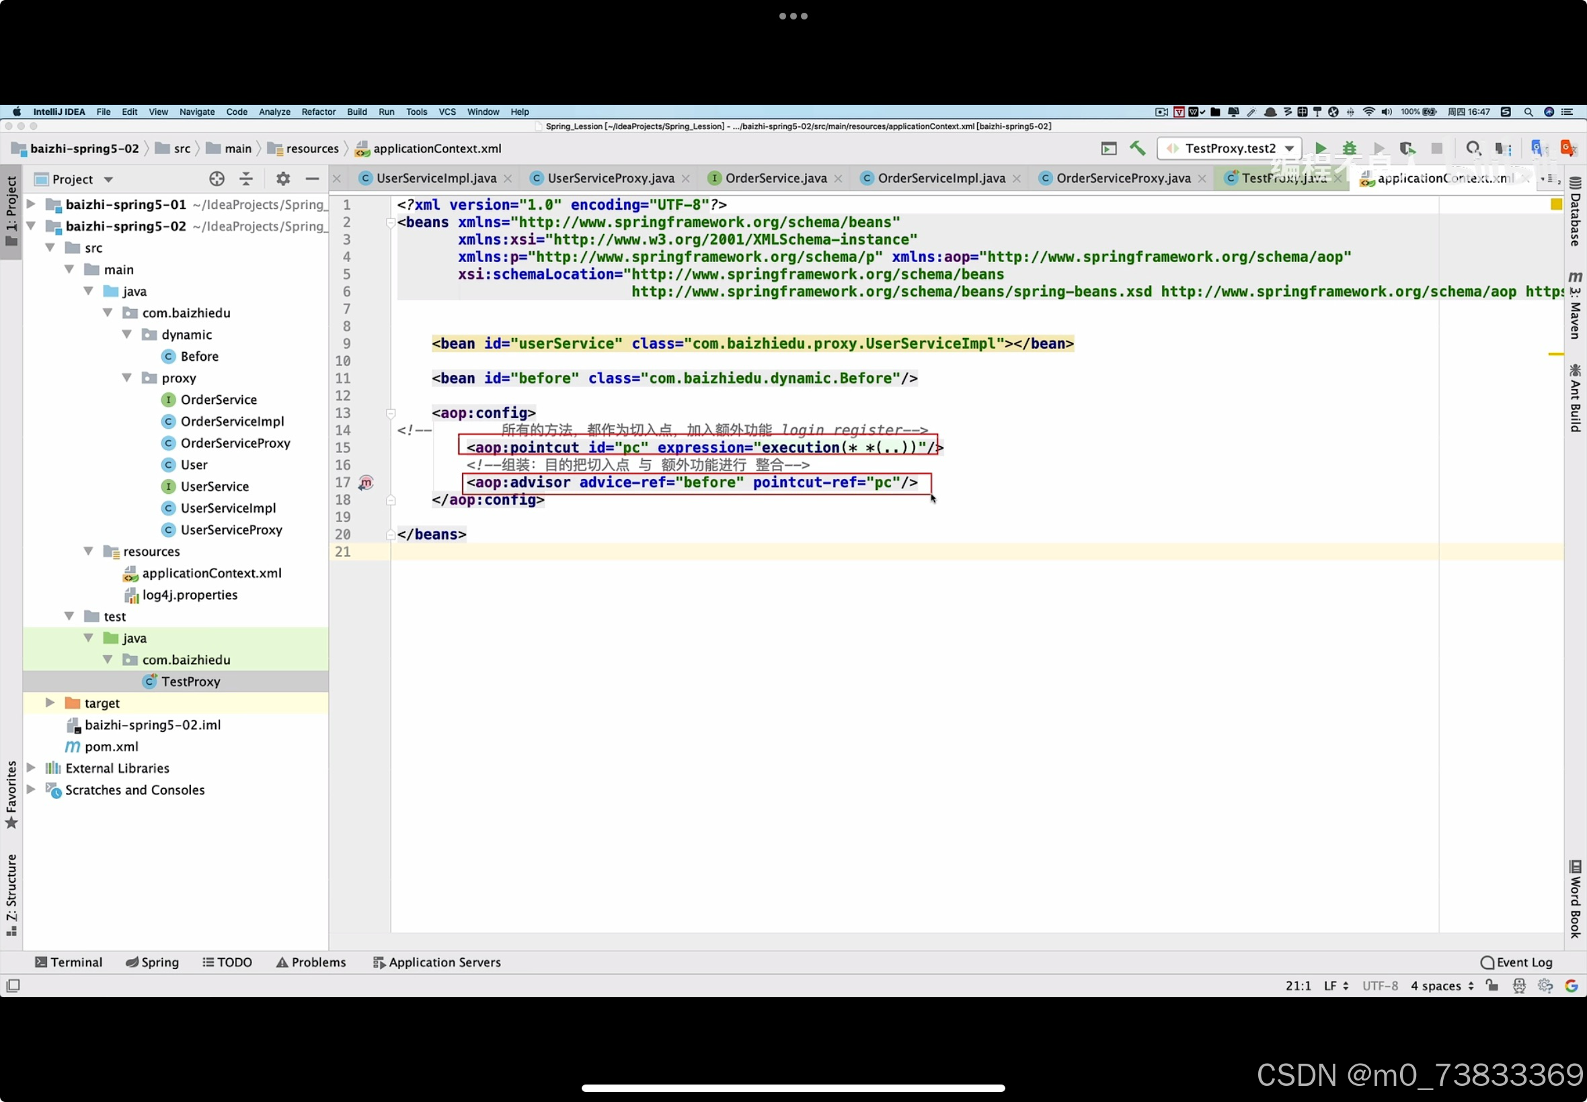The width and height of the screenshot is (1587, 1102).
Task: Switch to OrderServiceImpl.java tab
Action: click(940, 178)
